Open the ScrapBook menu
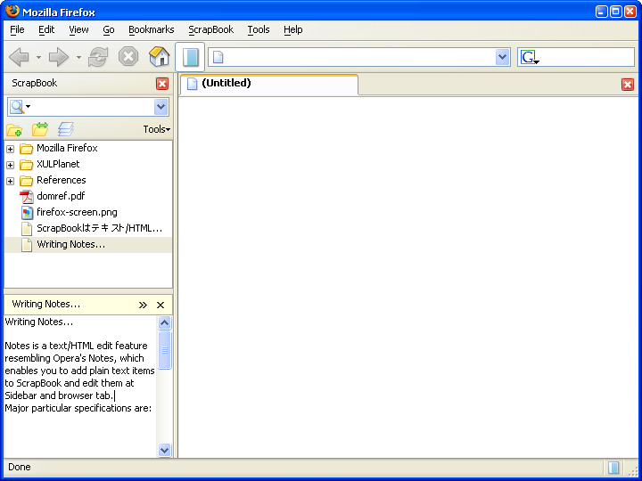 pos(210,29)
